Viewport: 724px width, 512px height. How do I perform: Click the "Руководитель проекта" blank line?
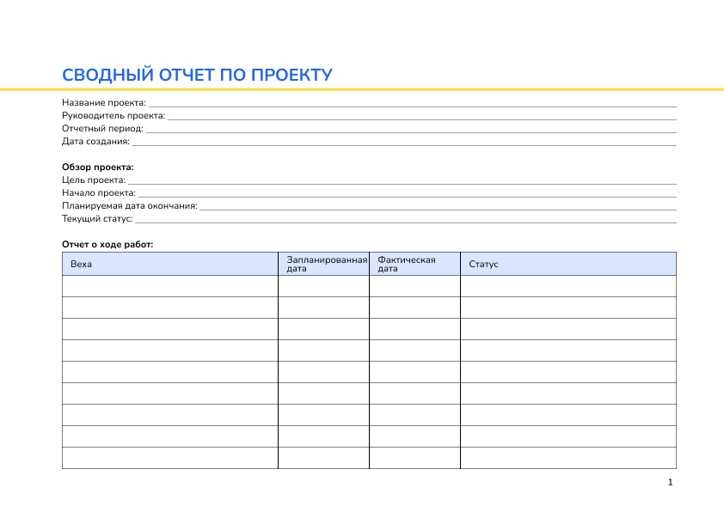pyautogui.click(x=421, y=117)
